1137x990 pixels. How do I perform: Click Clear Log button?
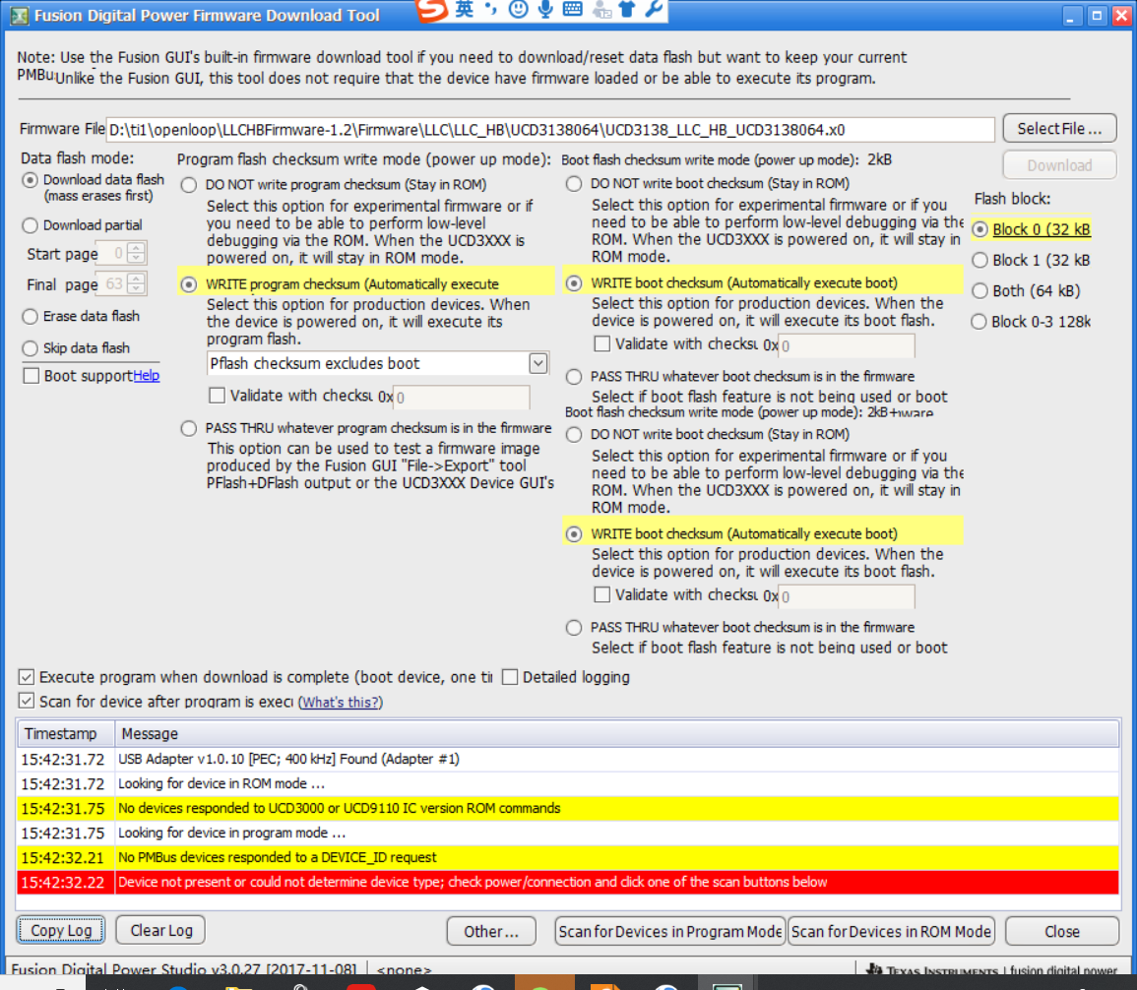tap(161, 931)
